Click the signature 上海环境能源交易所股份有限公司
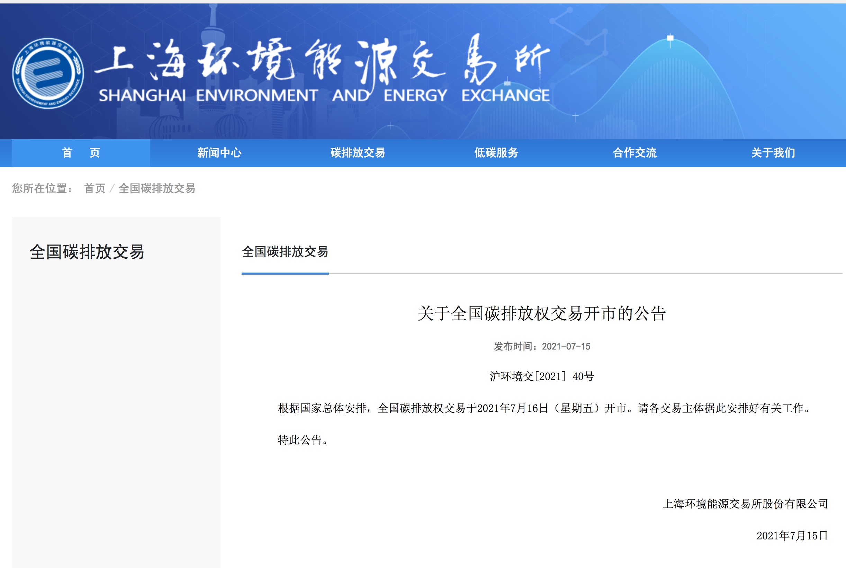Image resolution: width=846 pixels, height=568 pixels. coord(745,504)
